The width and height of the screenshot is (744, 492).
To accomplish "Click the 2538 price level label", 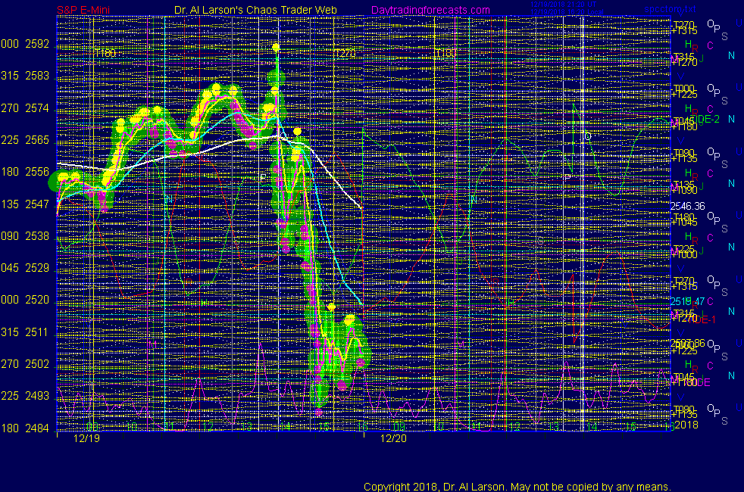I will [x=37, y=236].
